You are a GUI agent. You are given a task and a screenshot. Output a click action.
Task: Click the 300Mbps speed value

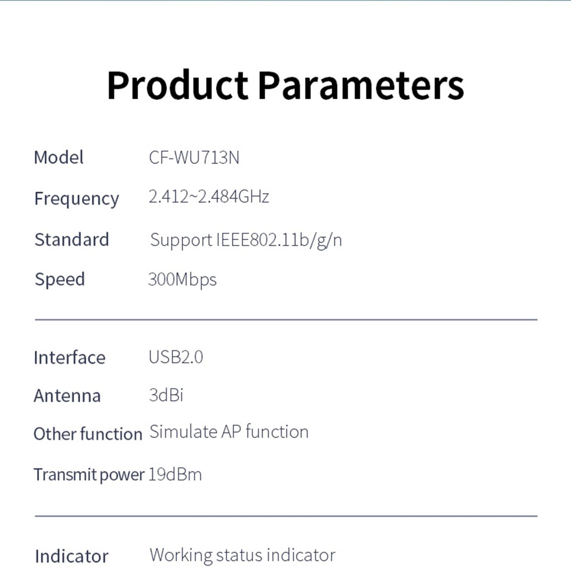(182, 280)
